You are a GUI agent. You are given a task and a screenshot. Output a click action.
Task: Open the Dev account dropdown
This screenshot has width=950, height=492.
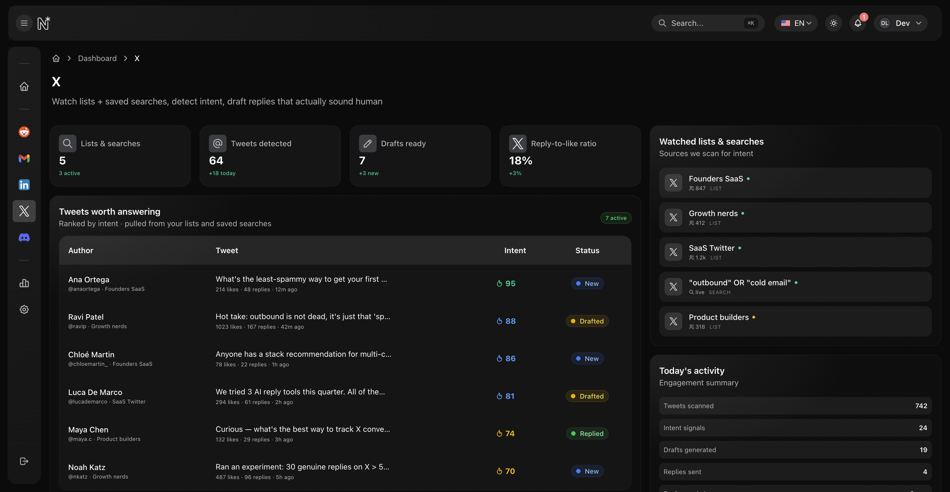pyautogui.click(x=901, y=23)
